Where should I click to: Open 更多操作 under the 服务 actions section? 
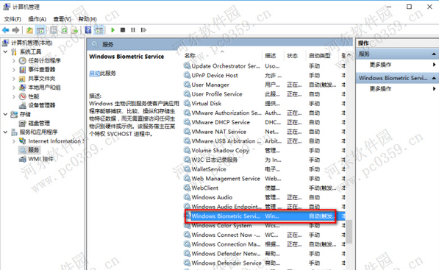tap(380, 65)
